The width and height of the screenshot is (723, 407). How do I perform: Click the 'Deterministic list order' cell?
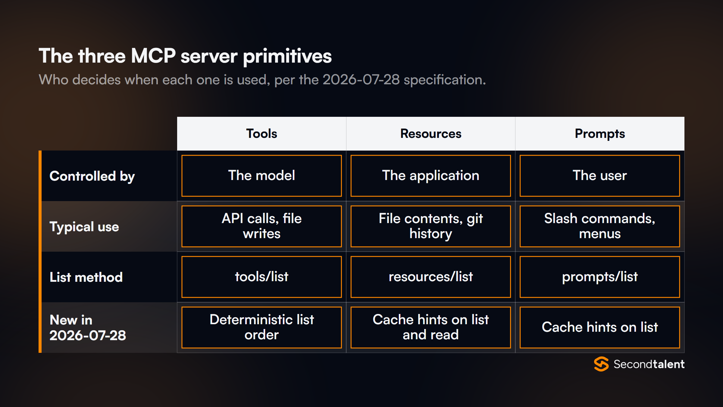pos(261,328)
